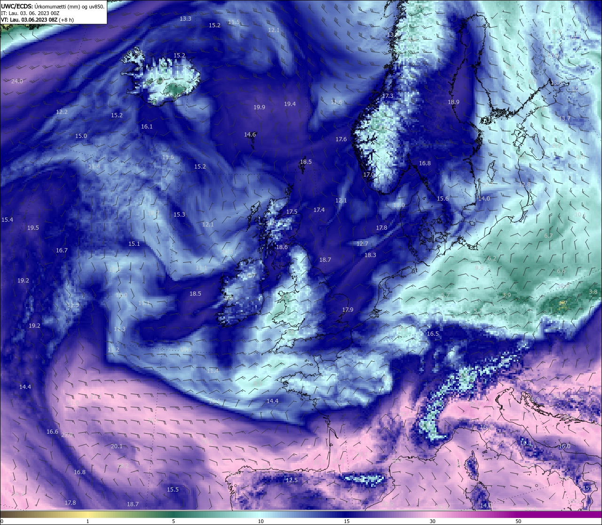The height and width of the screenshot is (525, 602).
Task: Click the value 12.7 in the North Sea
Action: pyautogui.click(x=362, y=244)
